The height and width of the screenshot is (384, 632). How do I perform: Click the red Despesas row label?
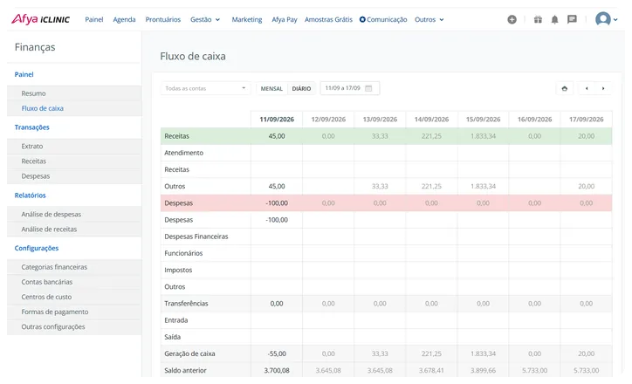coord(179,203)
